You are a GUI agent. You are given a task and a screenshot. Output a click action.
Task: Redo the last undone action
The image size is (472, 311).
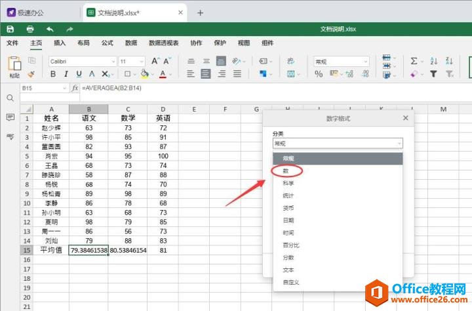point(69,30)
